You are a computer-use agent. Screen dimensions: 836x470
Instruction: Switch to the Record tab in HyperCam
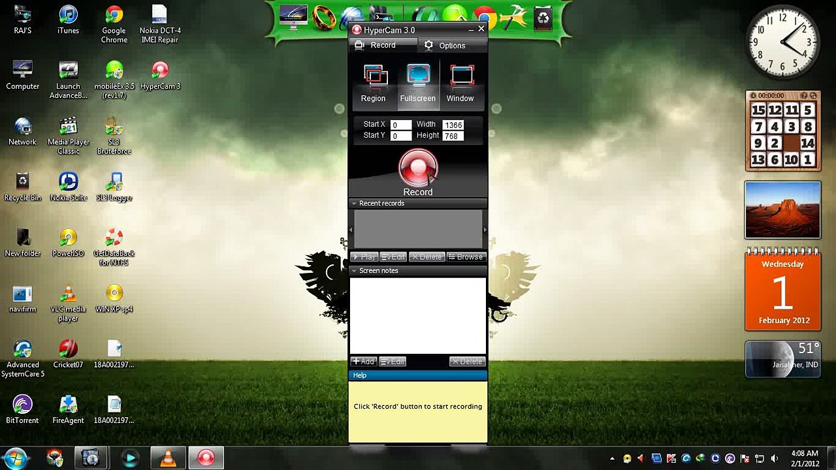(x=383, y=45)
